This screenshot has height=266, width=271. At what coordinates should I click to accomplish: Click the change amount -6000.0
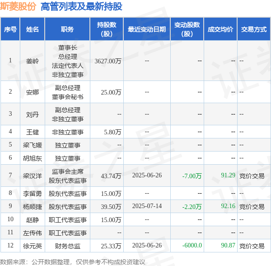192,245
